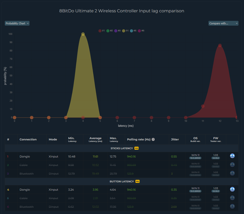Toggle legend series #5 in chart
244x214 pixels.
(133, 31)
